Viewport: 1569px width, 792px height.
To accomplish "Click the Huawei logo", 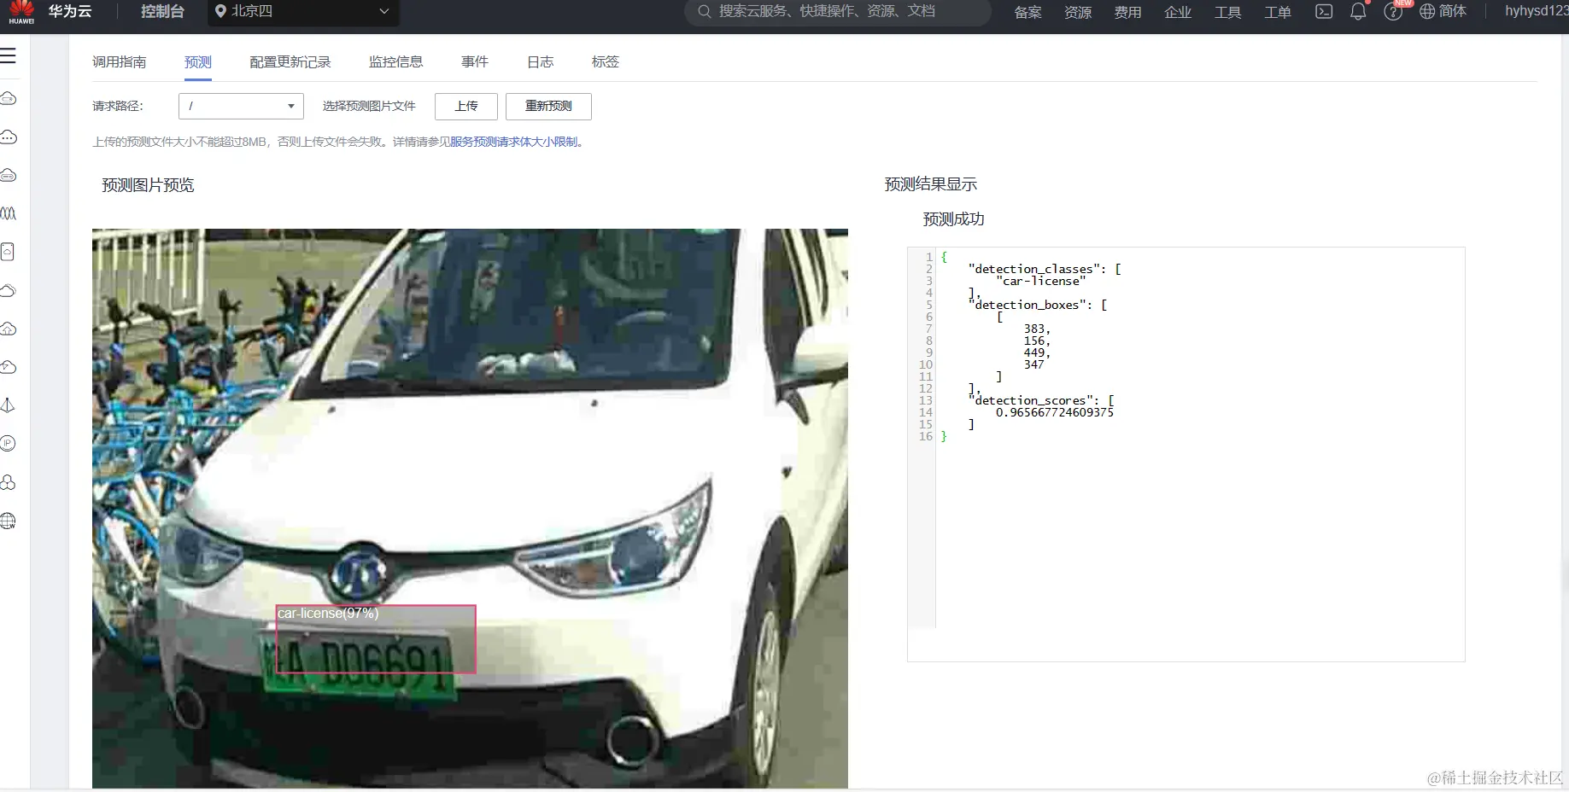I will point(21,12).
